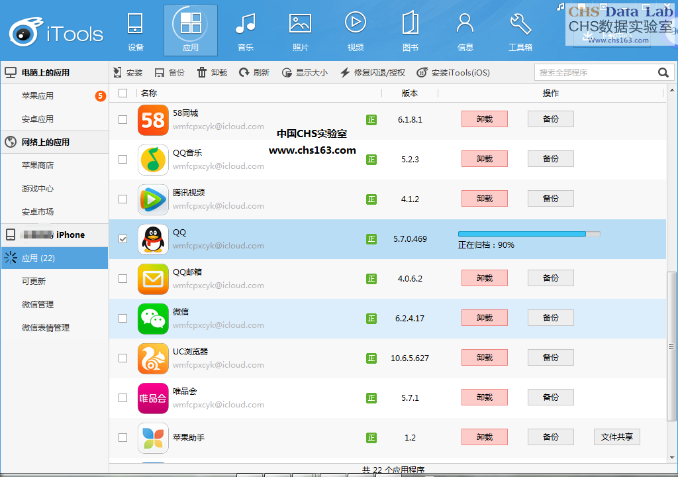Go to the 照片 (Photos) tab

(x=301, y=31)
